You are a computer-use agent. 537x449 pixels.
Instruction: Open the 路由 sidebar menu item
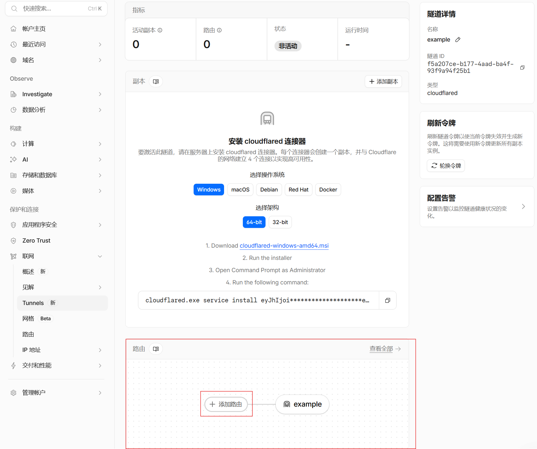pyautogui.click(x=62, y=334)
